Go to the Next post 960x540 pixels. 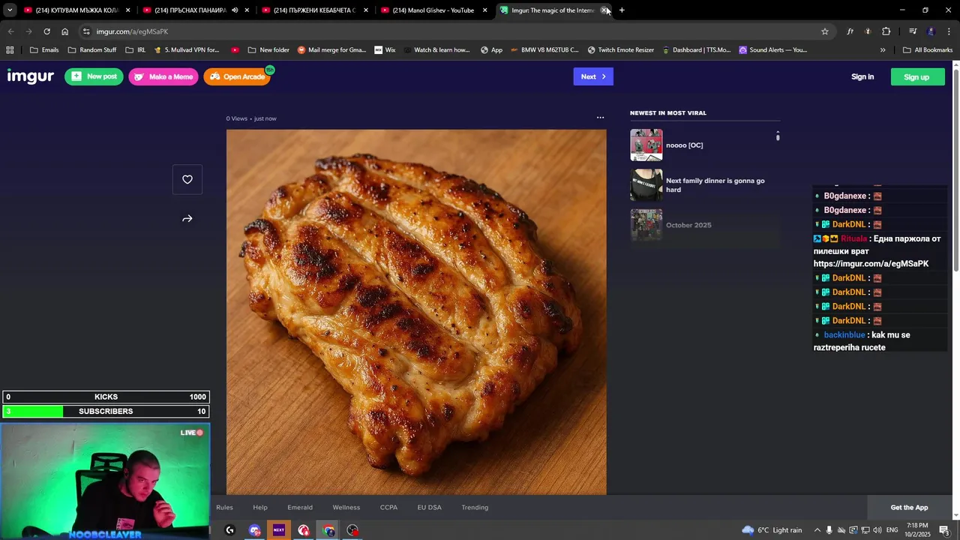(x=593, y=76)
